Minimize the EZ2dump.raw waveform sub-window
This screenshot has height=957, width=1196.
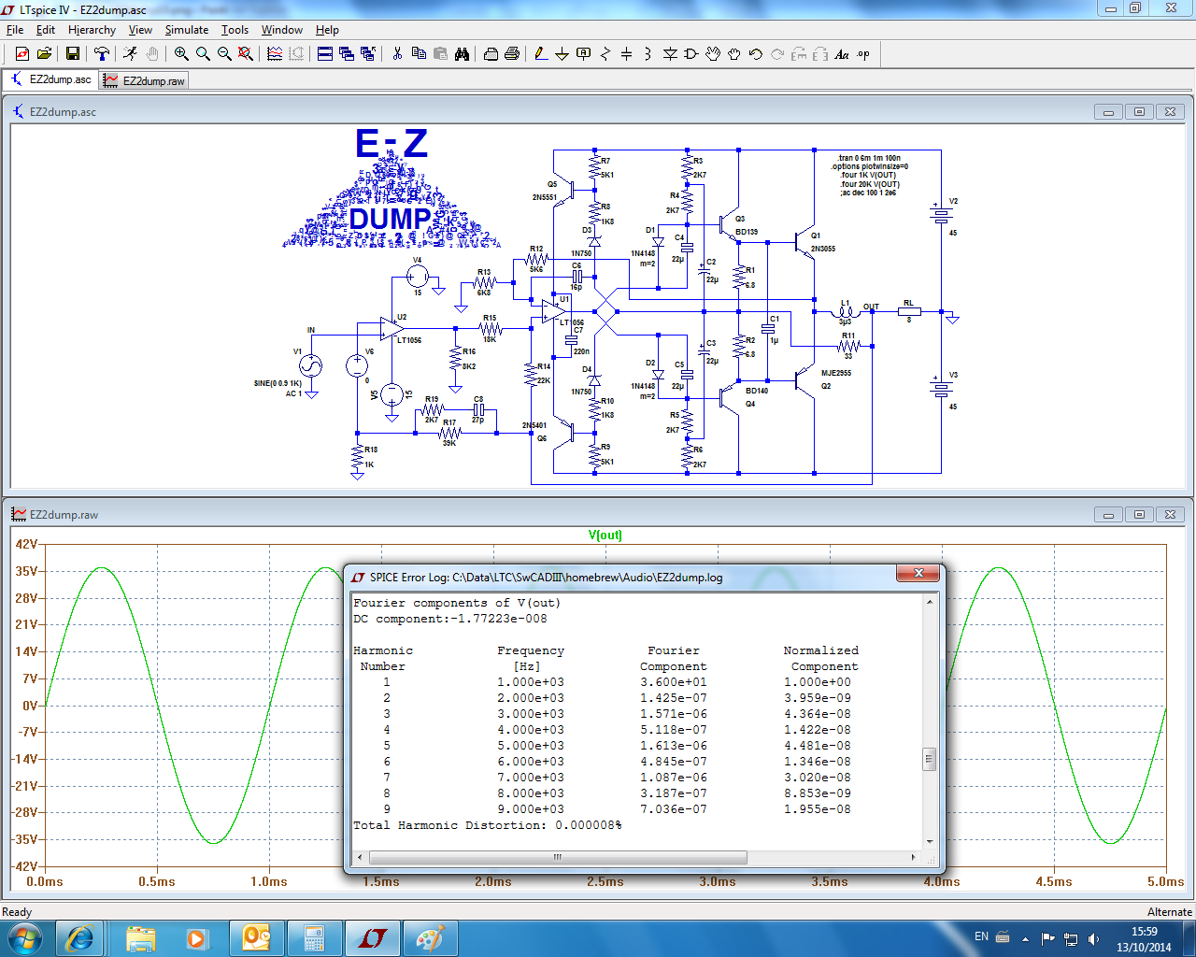click(1109, 515)
